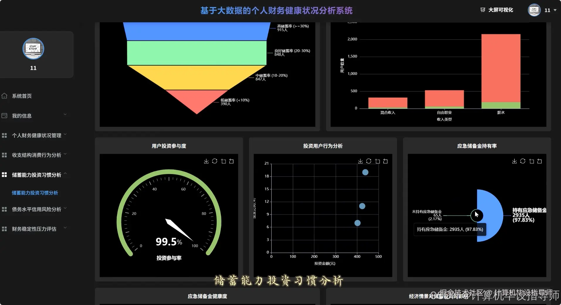Viewport: 561px width, 305px height.
Task: Refresh the 用户投资参与度 gauge chart
Action: pos(214,161)
